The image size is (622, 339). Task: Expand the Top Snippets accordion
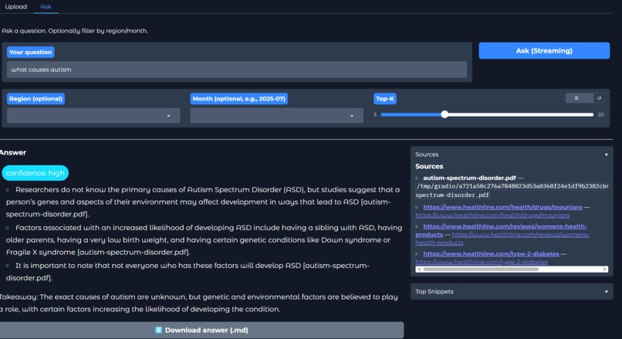coord(512,291)
